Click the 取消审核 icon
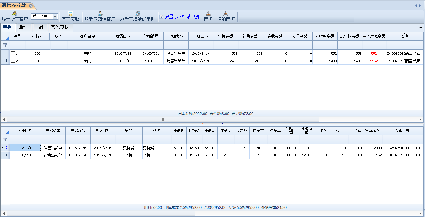Screen dimensions: 425x217 (226, 14)
